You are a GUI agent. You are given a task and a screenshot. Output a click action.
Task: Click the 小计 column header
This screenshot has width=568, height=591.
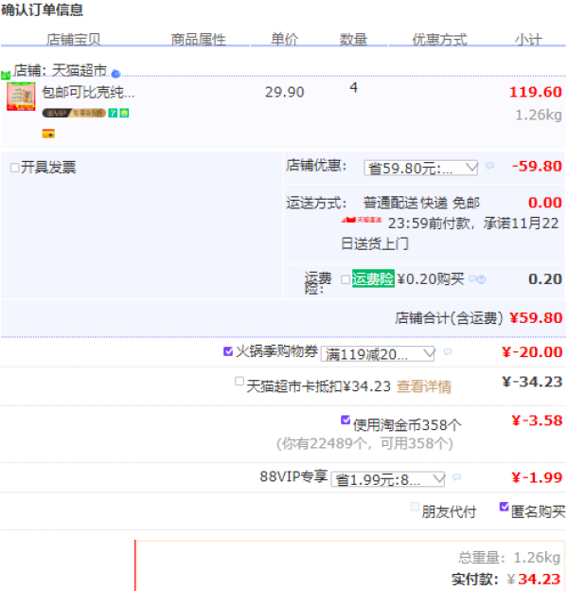(529, 39)
